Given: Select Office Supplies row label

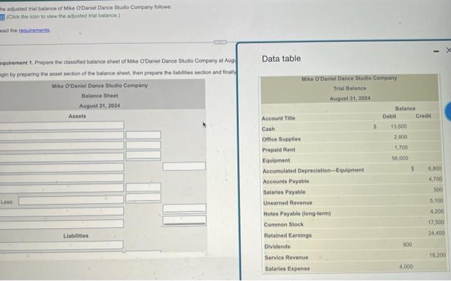Looking at the screenshot, I should [281, 139].
